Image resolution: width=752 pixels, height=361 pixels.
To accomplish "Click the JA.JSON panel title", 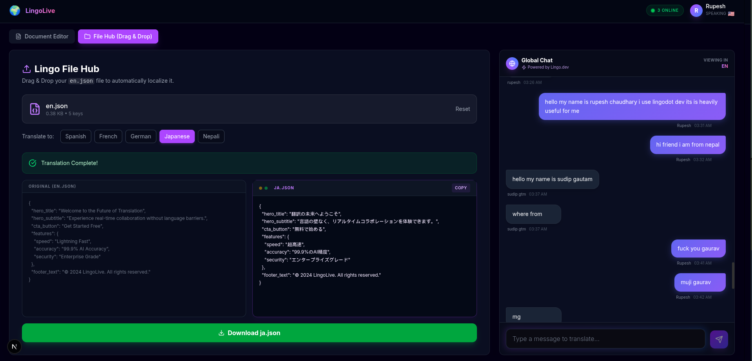I will 284,188.
